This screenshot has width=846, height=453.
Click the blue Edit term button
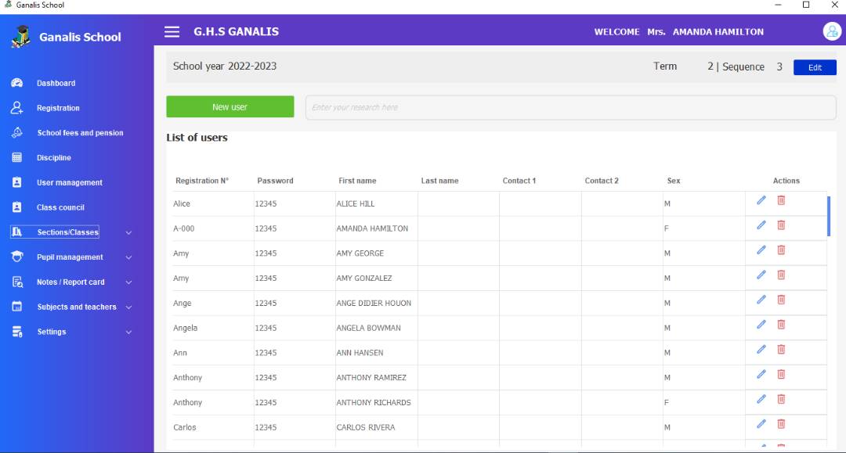pos(815,67)
